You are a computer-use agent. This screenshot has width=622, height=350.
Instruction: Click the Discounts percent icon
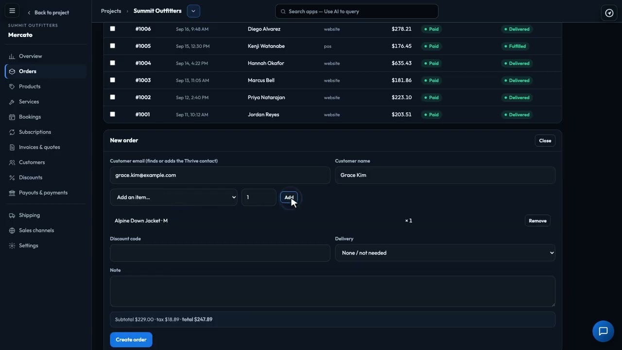coord(12,177)
